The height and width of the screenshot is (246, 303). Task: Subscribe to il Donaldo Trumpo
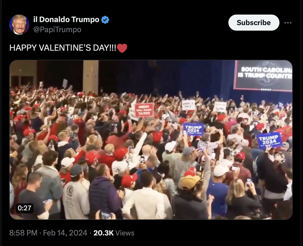click(254, 23)
